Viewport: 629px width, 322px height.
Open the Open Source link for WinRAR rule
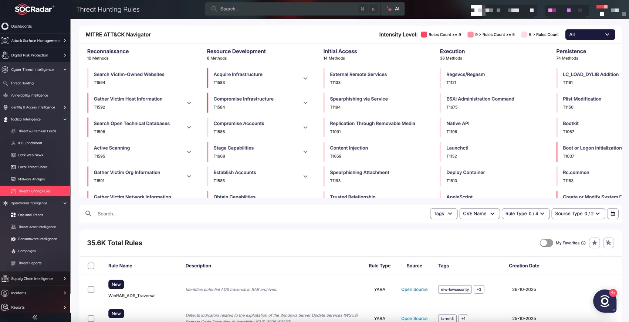(x=414, y=290)
